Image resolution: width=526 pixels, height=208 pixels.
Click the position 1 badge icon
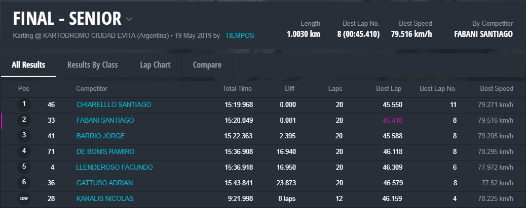tap(24, 105)
